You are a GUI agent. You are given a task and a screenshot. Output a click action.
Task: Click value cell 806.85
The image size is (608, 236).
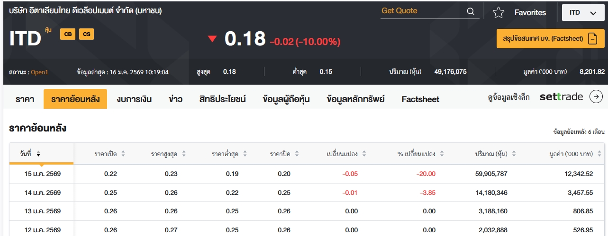coord(583,211)
